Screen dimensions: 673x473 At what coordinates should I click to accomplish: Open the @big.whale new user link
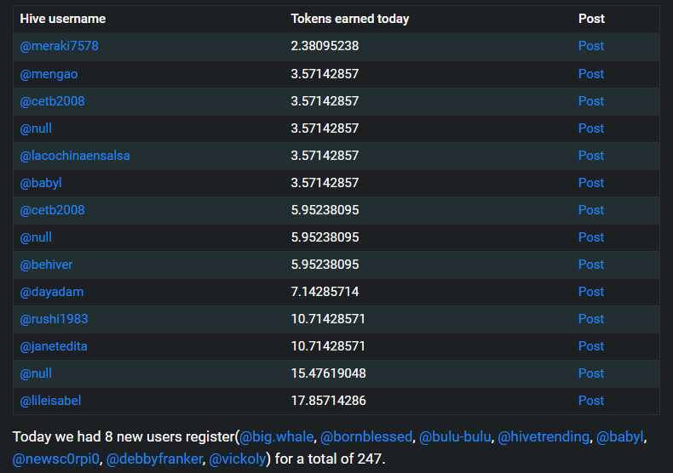(x=276, y=437)
